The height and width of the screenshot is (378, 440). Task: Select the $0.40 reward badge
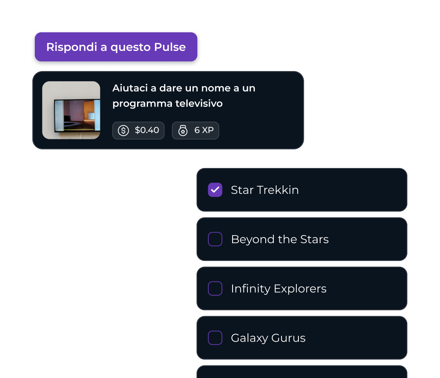tap(138, 130)
